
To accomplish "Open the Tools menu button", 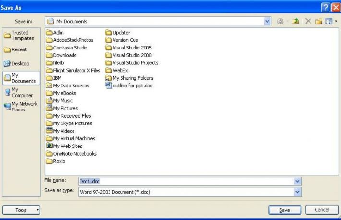I will point(22,210).
